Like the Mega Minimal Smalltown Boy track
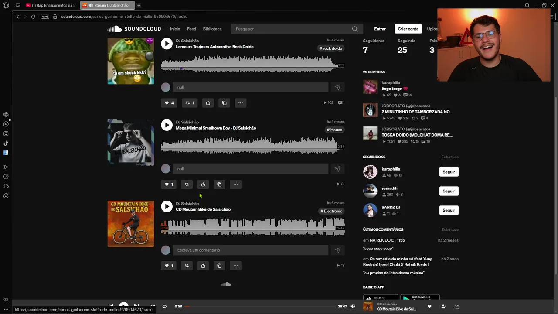This screenshot has height=314, width=558. coord(169,184)
